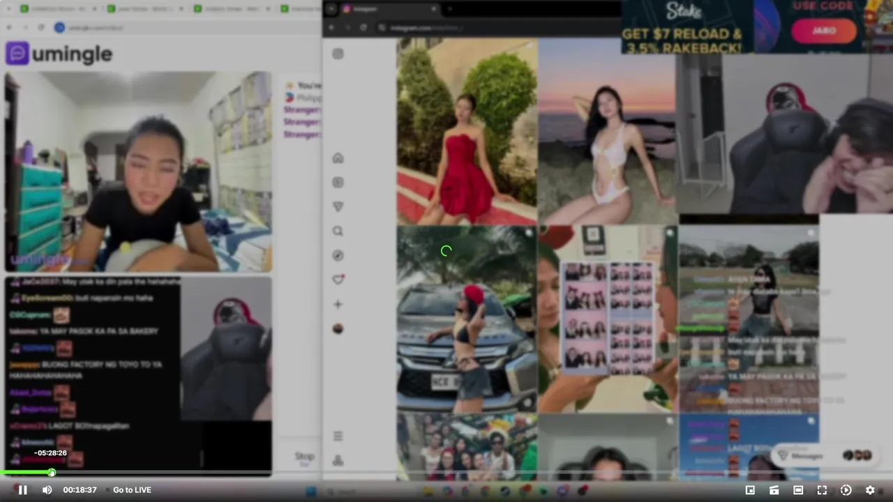This screenshot has width=893, height=502.
Task: Enter fullscreen mode in the player
Action: tap(822, 490)
